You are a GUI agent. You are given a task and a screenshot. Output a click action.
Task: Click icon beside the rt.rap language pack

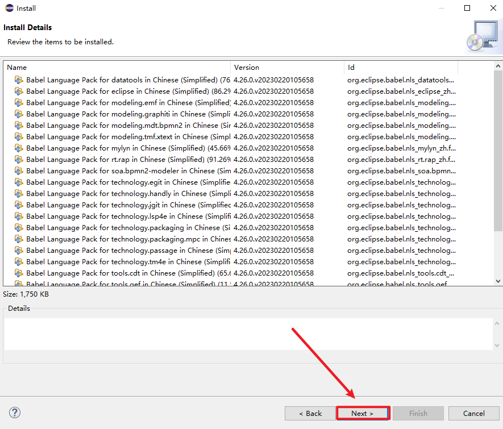click(x=19, y=160)
